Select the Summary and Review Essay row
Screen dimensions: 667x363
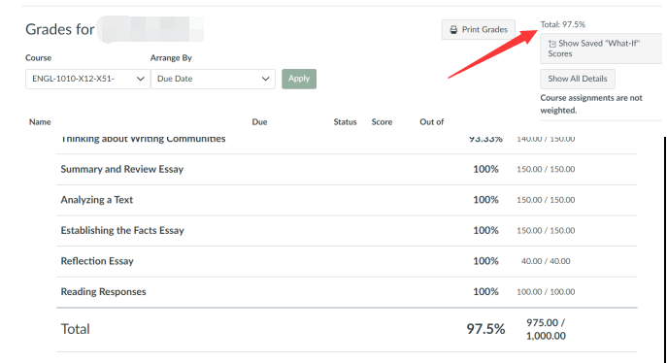pos(347,169)
